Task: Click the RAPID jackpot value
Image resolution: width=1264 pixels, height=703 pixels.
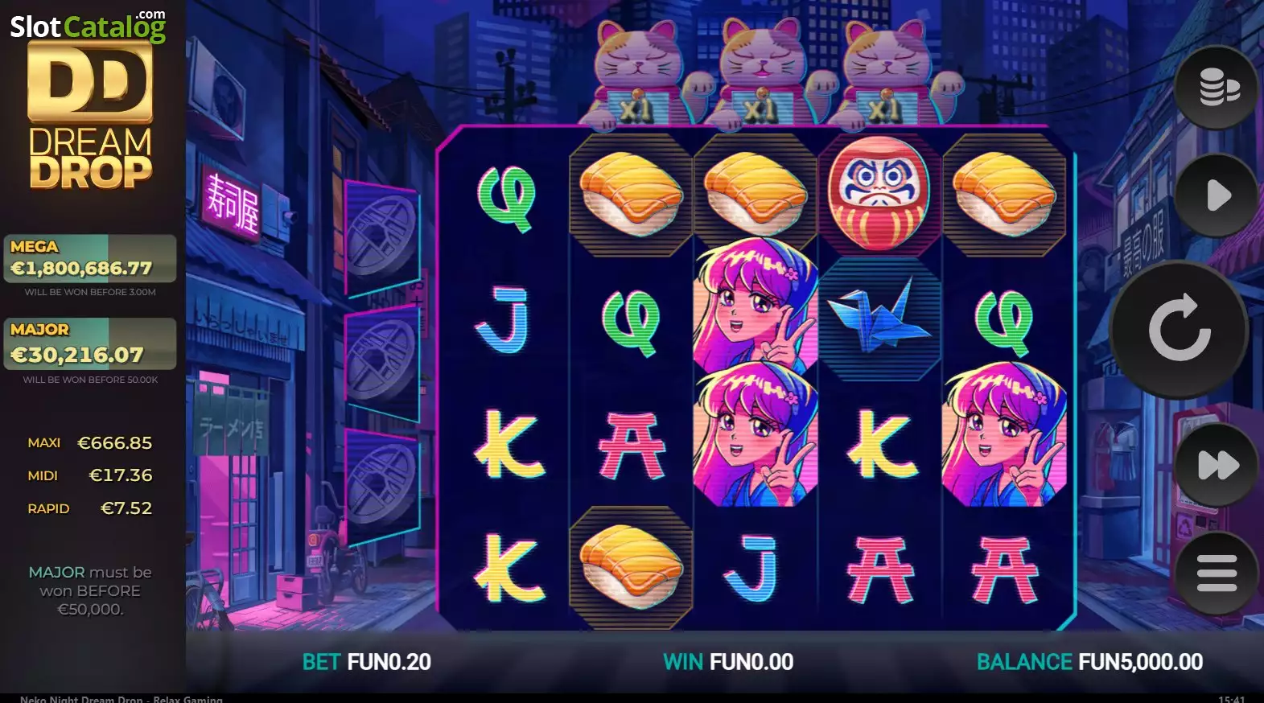Action: pyautogui.click(x=126, y=508)
